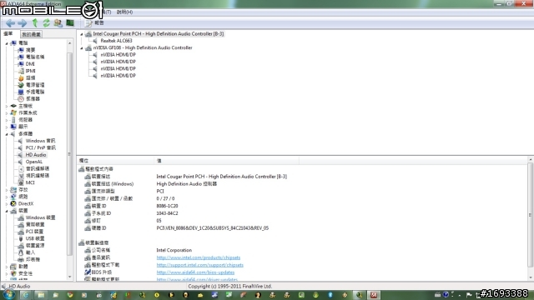This screenshot has height=300, width=534.
Task: Open aida64.com/driver-updates link
Action: coord(197,280)
